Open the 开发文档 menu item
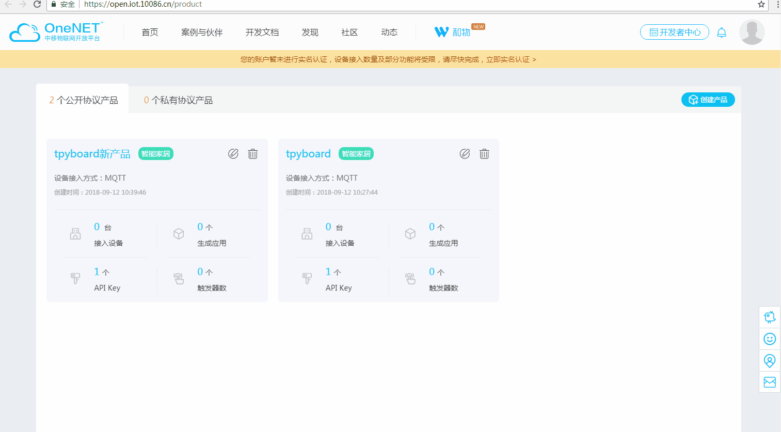This screenshot has width=781, height=432. pyautogui.click(x=262, y=33)
